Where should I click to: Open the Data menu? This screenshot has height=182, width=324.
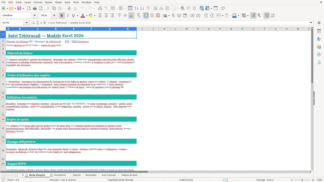coord(67,2)
